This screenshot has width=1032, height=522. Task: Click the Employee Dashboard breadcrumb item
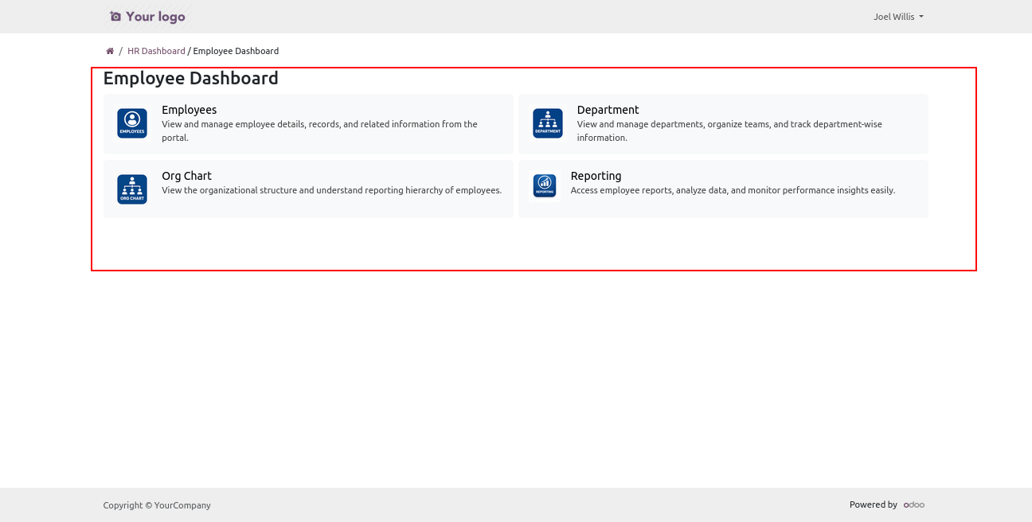tap(236, 51)
